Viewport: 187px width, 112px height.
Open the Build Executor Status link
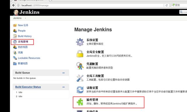tap(28, 87)
